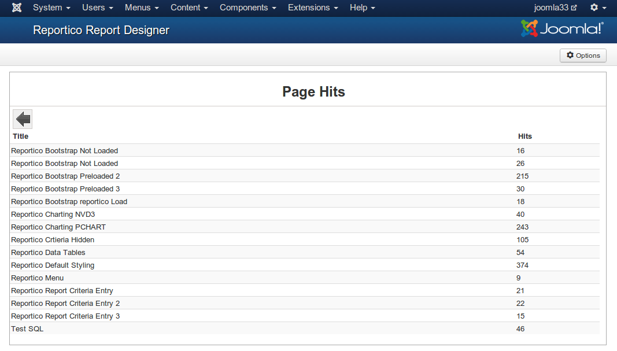Click the hits value 105
Viewport: 617px width, 351px height.
tap(522, 239)
